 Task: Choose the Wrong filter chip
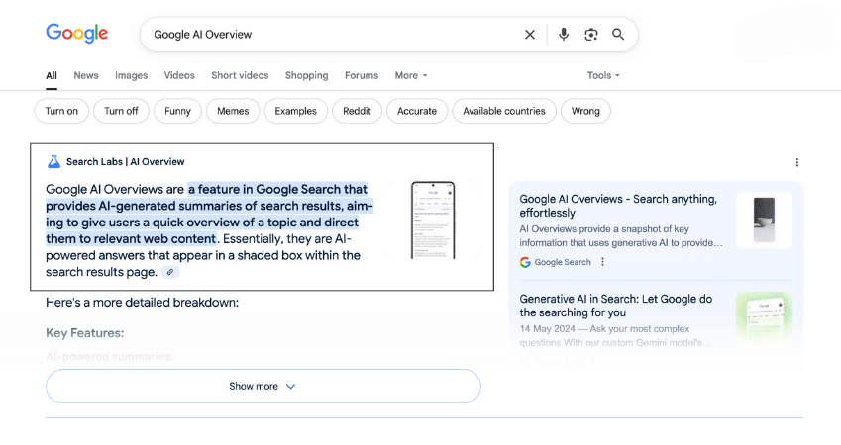[x=585, y=111]
